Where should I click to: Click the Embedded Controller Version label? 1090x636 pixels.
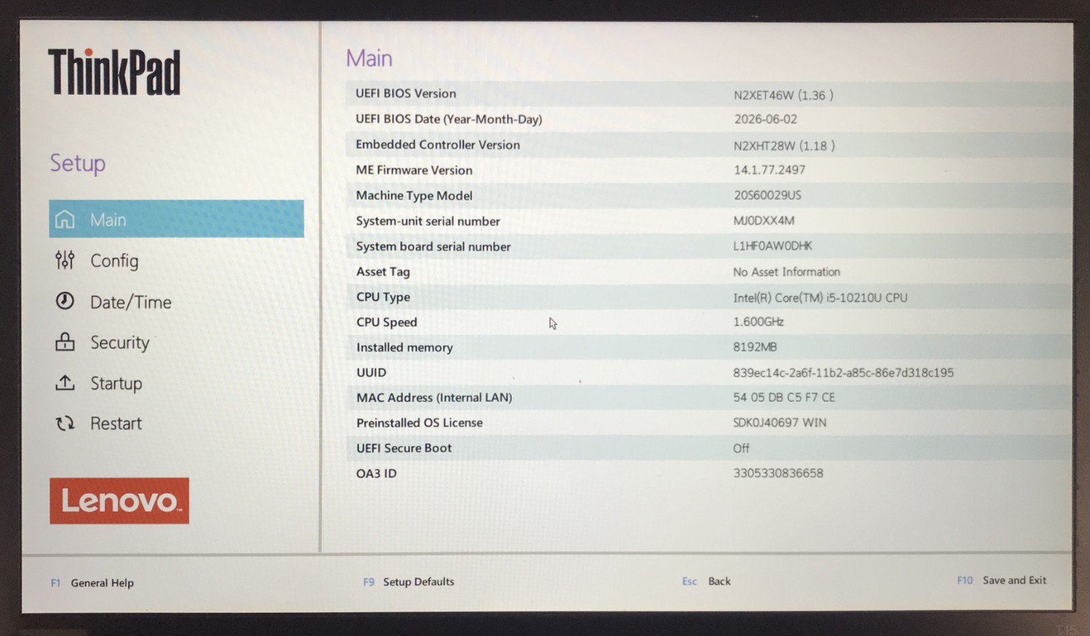pos(438,144)
